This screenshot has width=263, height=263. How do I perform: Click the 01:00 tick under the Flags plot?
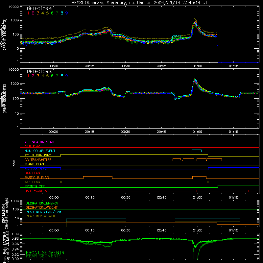[x=198, y=198]
